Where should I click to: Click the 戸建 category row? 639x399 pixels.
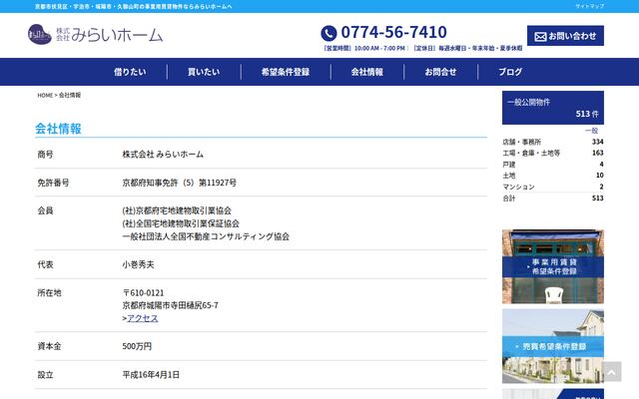(x=552, y=165)
